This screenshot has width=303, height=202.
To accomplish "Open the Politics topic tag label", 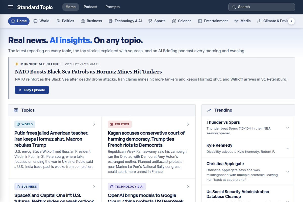I will coord(120,124).
